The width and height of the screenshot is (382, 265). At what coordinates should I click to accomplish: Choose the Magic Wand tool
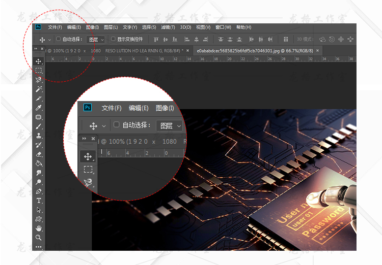point(38,89)
